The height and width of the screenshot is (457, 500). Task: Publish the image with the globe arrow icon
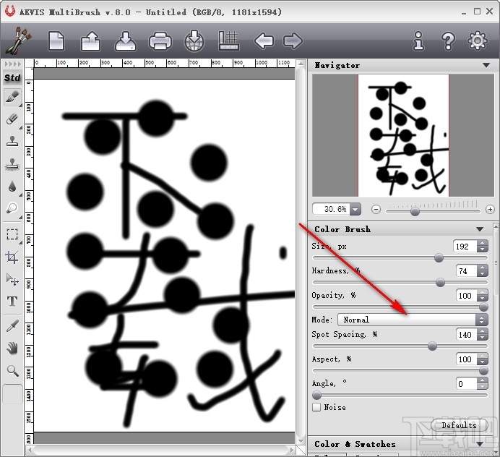click(x=194, y=40)
